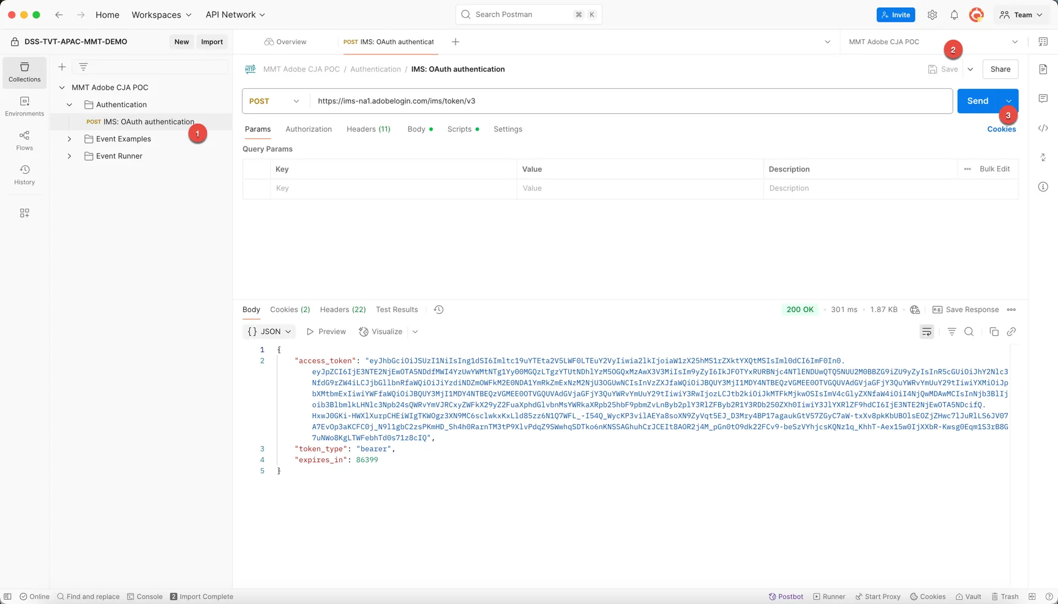Click the Share button
This screenshot has width=1058, height=604.
(x=1000, y=69)
